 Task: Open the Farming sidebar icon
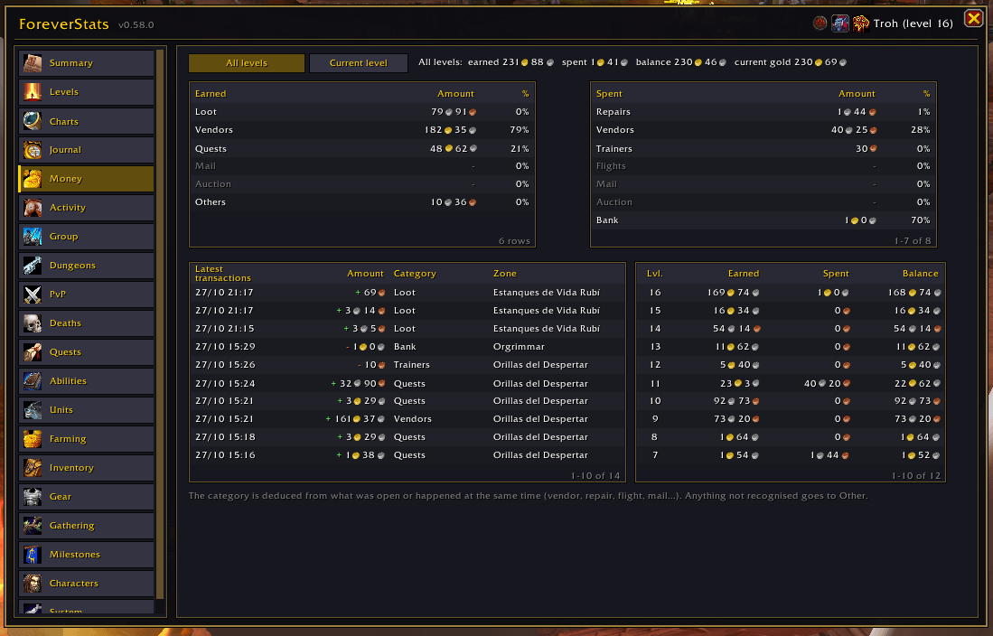(33, 439)
